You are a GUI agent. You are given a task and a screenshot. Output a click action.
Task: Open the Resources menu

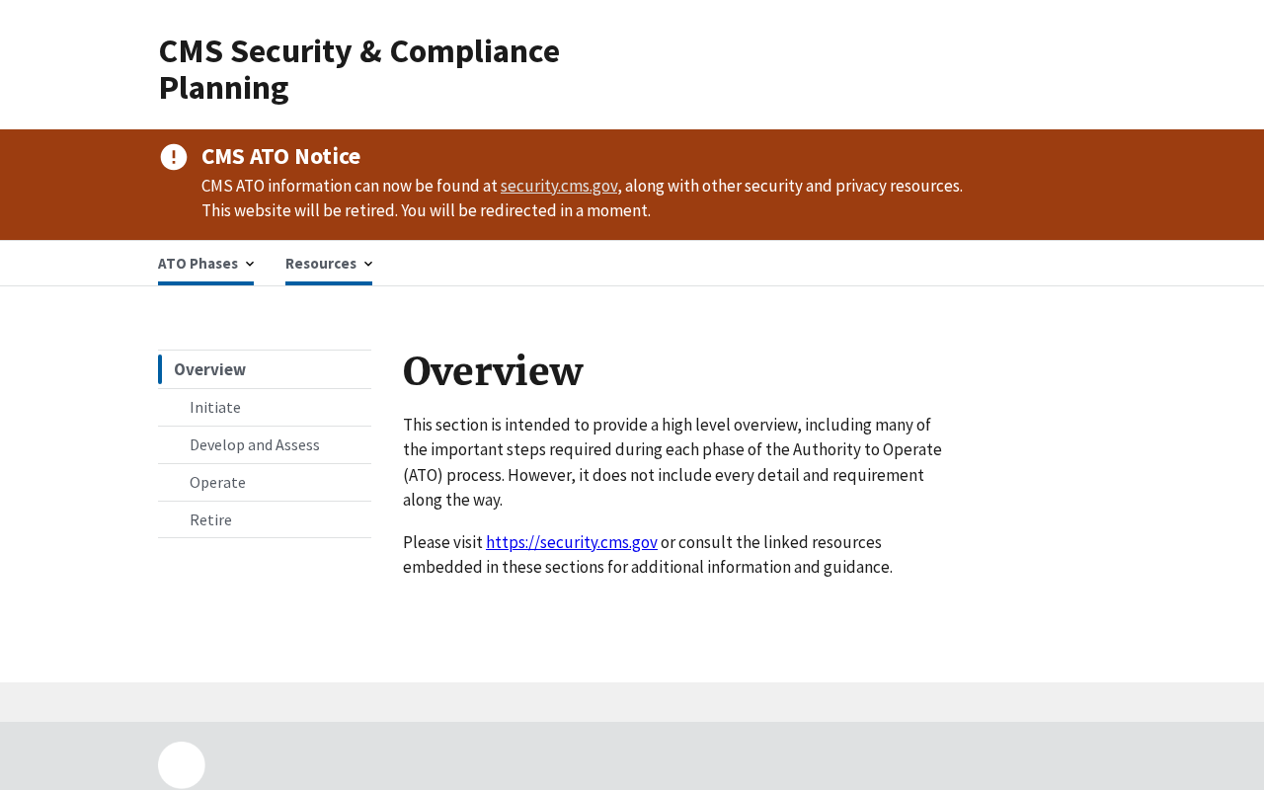click(321, 264)
